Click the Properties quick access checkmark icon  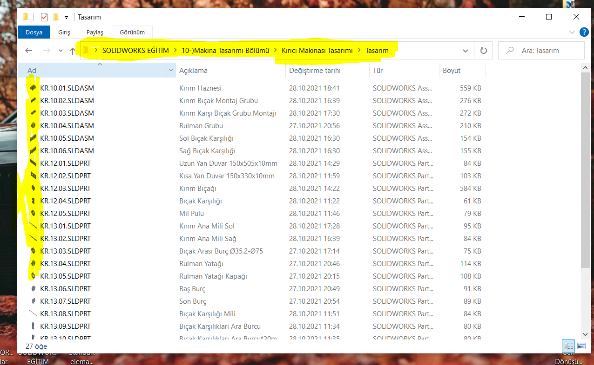[x=44, y=17]
